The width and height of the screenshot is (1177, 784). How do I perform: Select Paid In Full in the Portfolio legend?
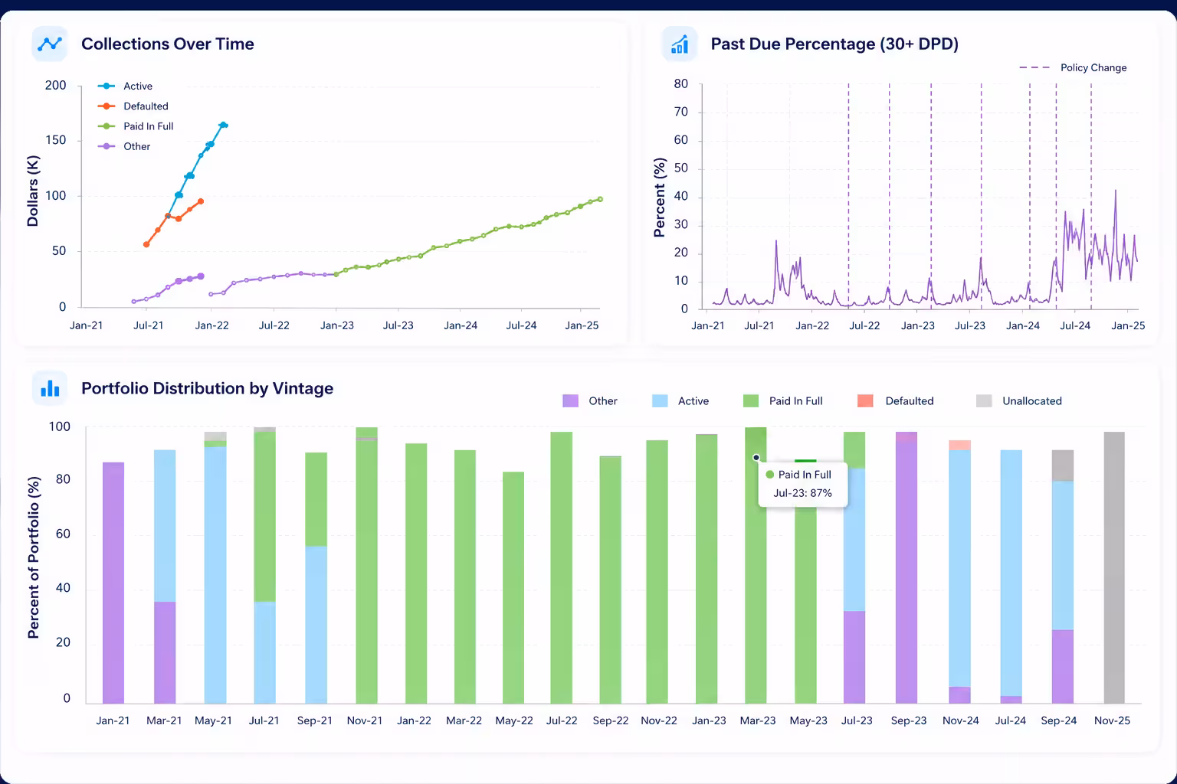795,401
